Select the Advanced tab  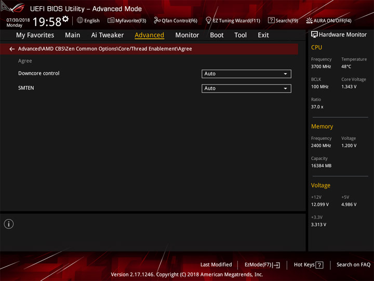pyautogui.click(x=149, y=35)
